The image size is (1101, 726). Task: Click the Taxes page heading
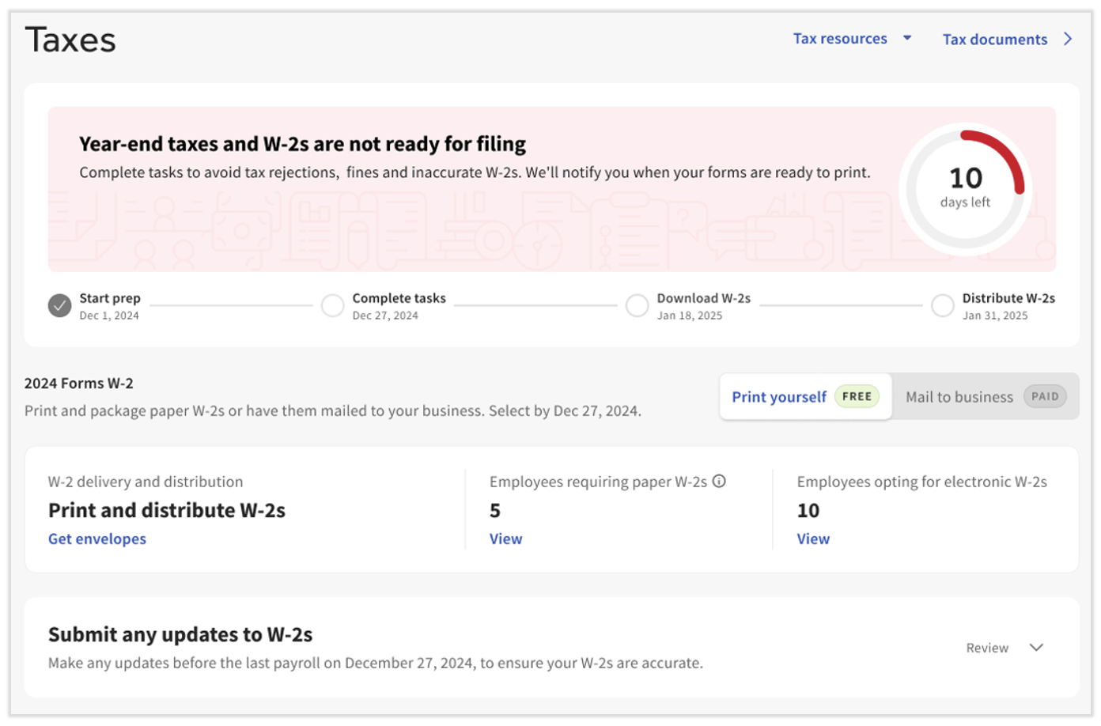click(x=70, y=38)
